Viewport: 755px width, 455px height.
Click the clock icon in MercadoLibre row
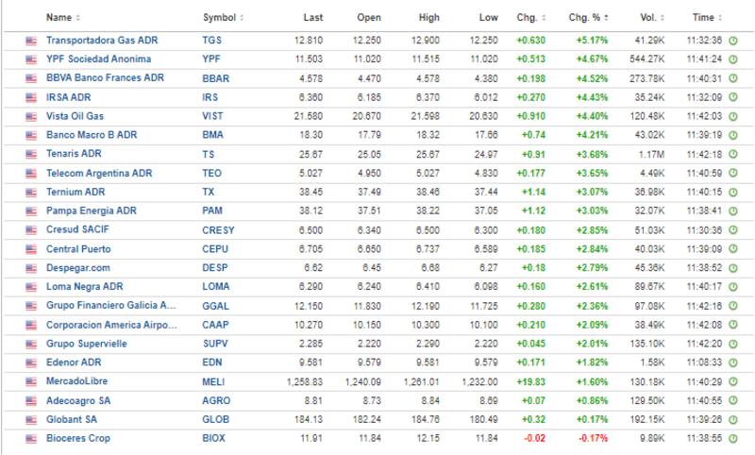(x=733, y=381)
